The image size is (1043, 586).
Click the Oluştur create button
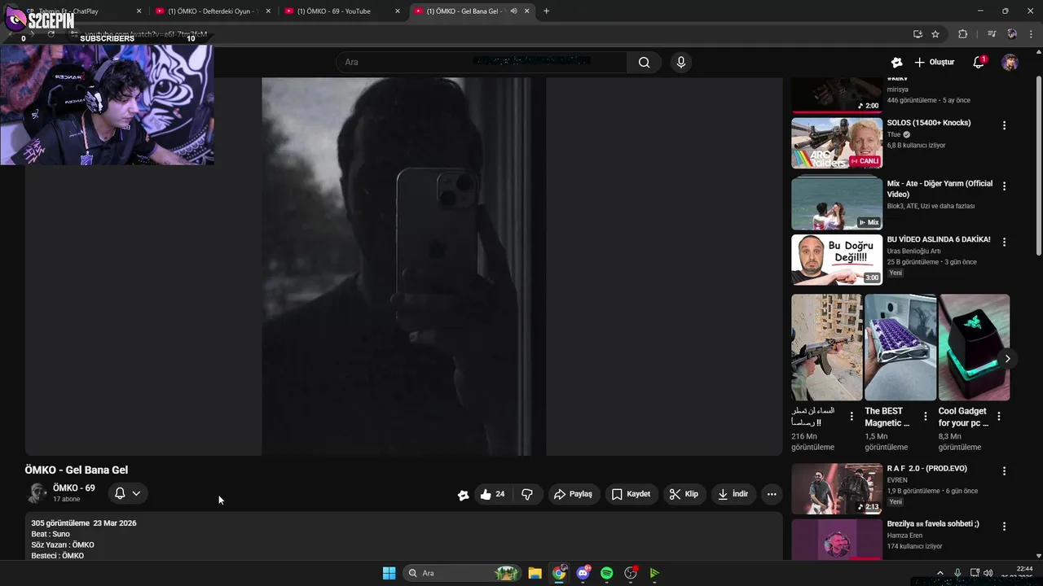coord(934,62)
